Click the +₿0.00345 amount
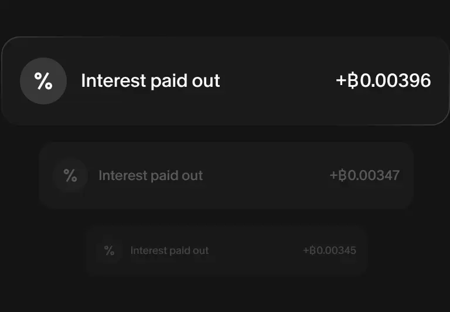 coord(329,251)
